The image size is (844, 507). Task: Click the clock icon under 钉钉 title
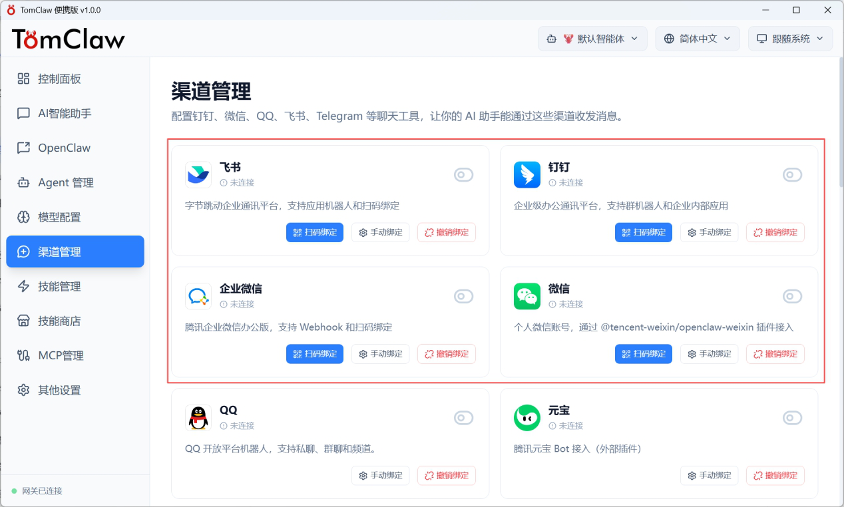[x=552, y=182]
